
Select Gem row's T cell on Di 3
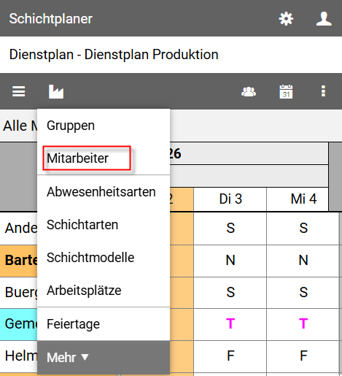click(230, 324)
